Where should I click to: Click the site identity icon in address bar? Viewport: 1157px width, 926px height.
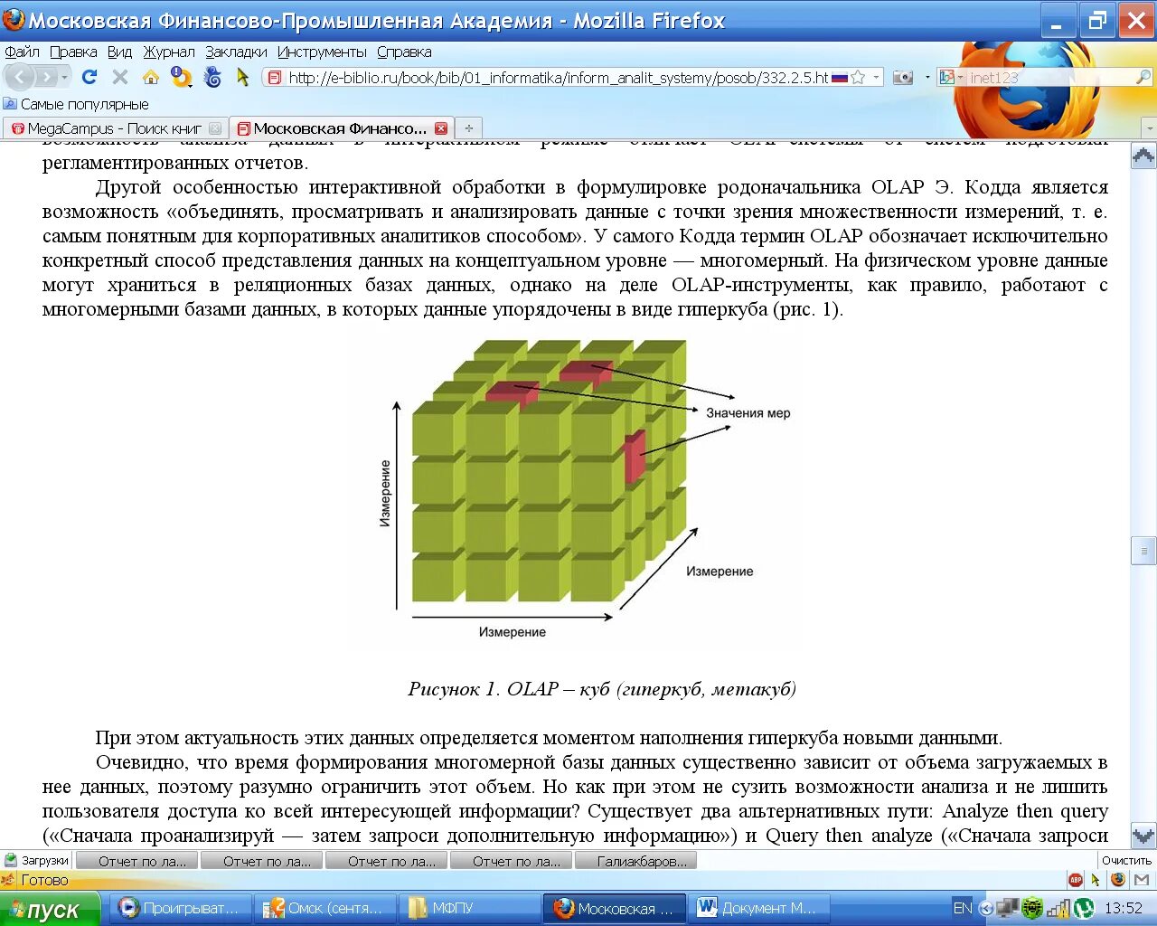276,78
